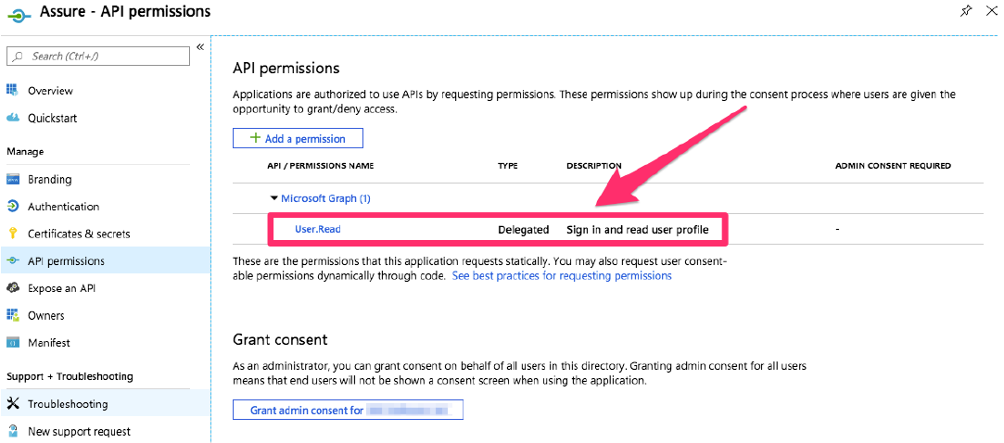Viewport: 1004px width, 443px height.
Task: Collapse the Microsoft Graph (1) group
Action: coord(273,198)
